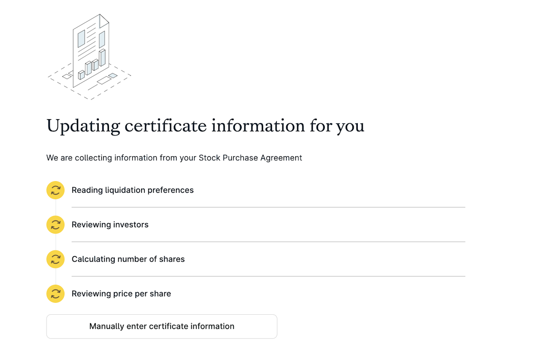Viewport: 536px width, 346px height.
Task: Expand the Reviewing price per share step
Action: tap(121, 293)
